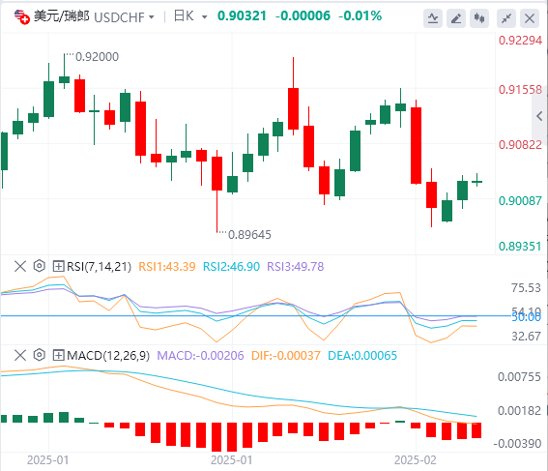Click RSI3:49.78 value
Viewport: 548px width, 471px height.
click(296, 267)
